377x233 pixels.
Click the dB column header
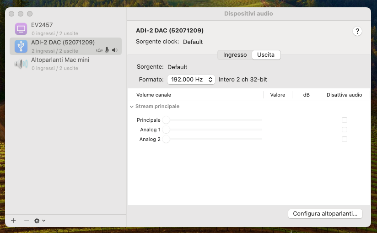coord(307,95)
